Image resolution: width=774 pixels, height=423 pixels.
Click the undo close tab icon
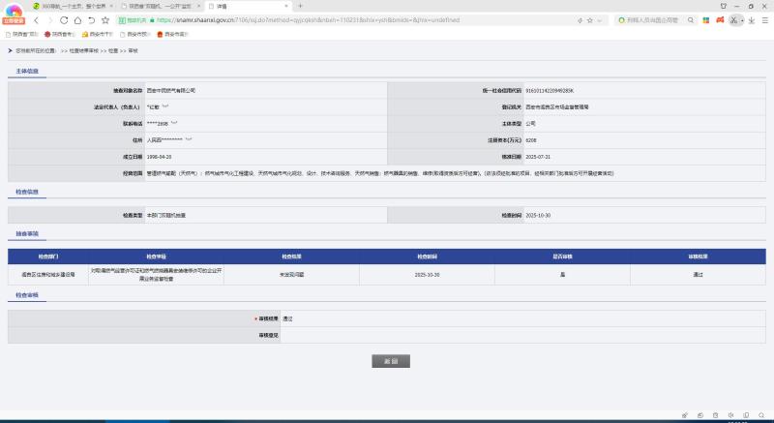click(91, 19)
